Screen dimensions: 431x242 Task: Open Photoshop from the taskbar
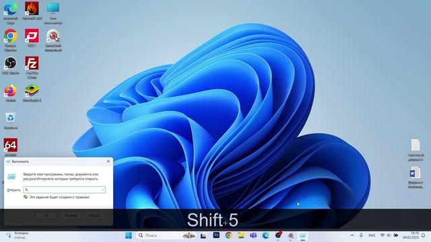[216, 235]
